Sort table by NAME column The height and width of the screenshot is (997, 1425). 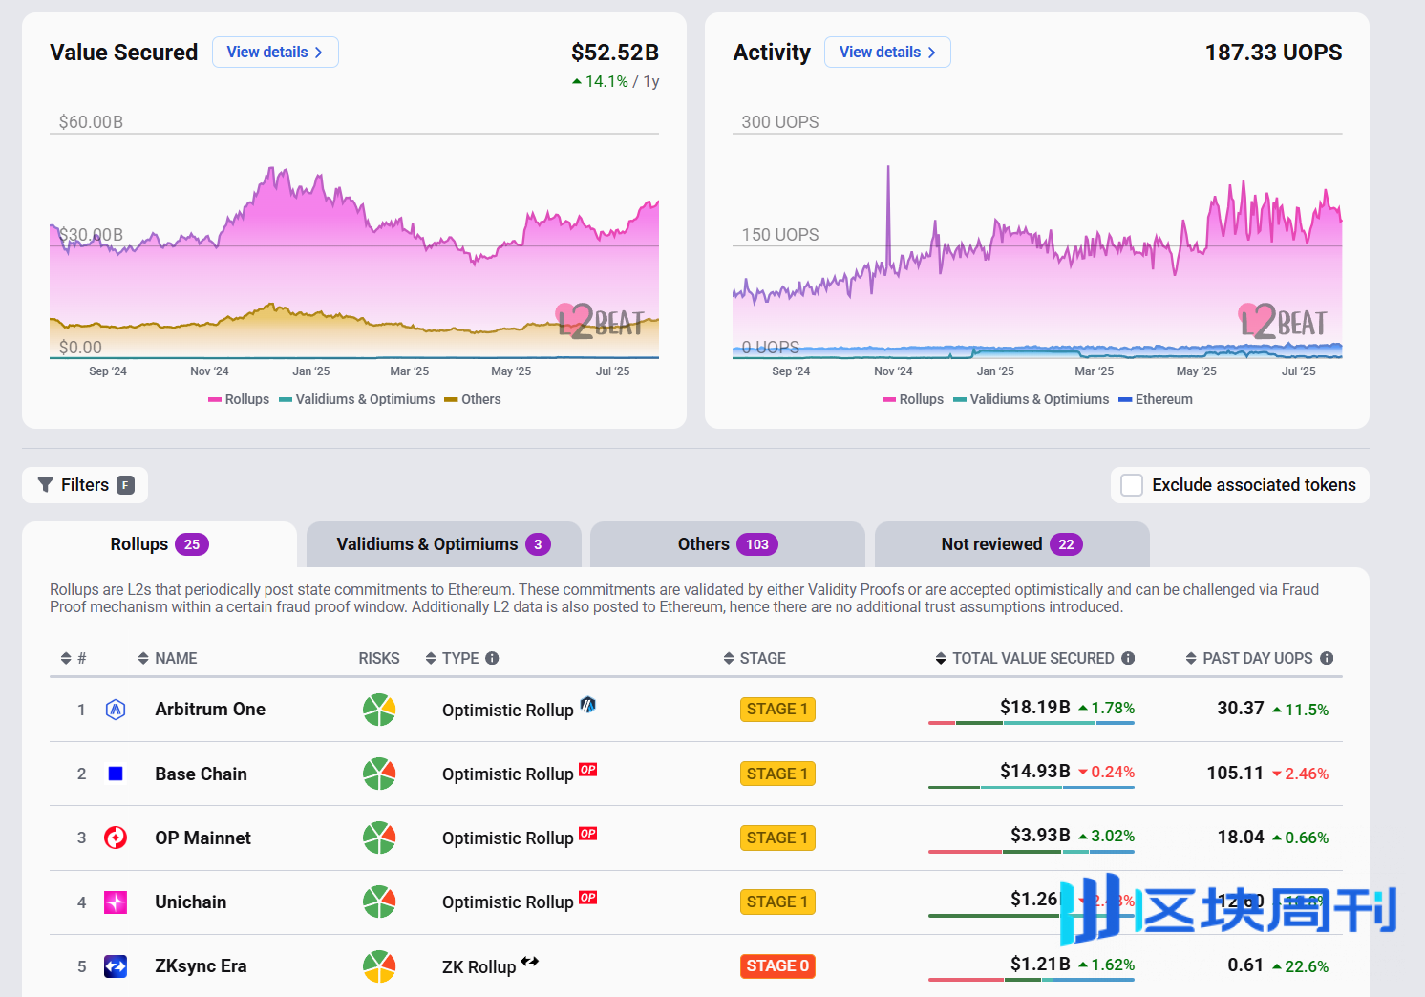168,658
